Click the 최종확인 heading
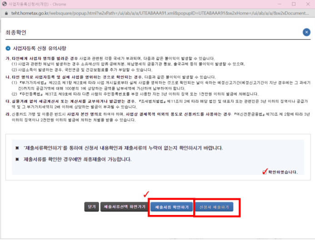 coord(15,32)
